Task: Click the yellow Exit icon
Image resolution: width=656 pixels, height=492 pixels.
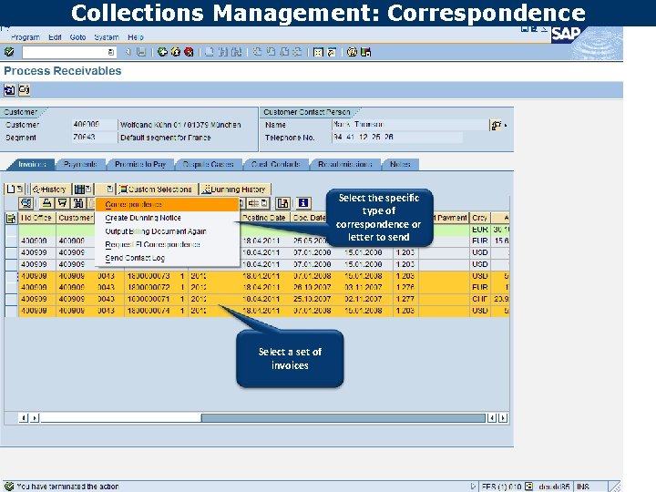Action: point(176,52)
